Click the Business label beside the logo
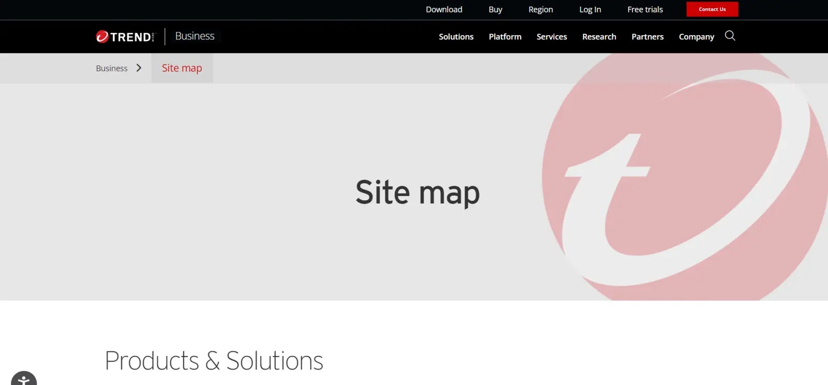The height and width of the screenshot is (385, 828). point(195,36)
